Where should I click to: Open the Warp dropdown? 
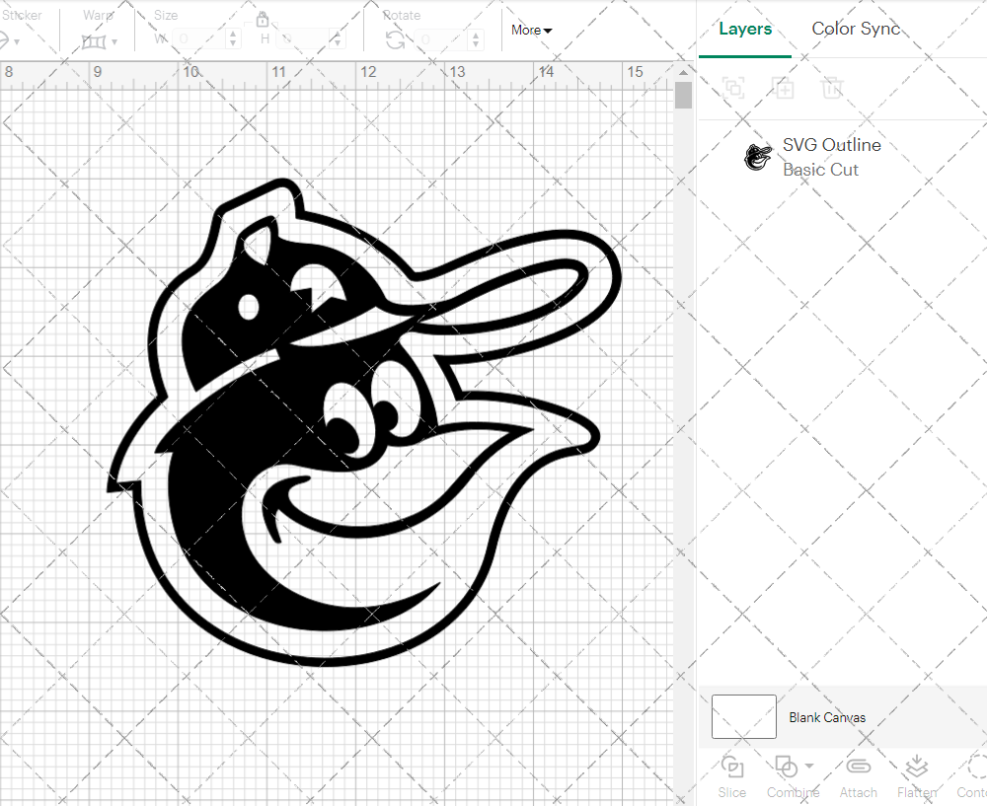pos(100,41)
